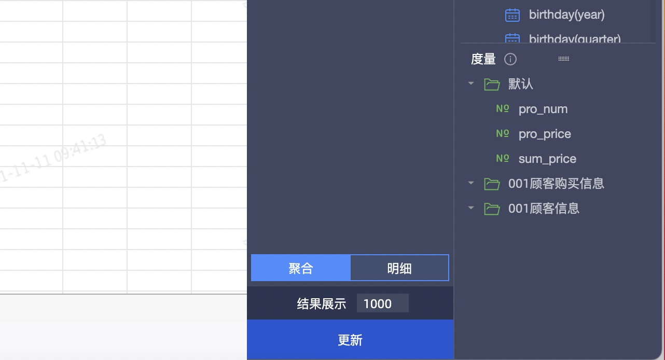Select the sum_price measure label
The width and height of the screenshot is (665, 360).
547,159
